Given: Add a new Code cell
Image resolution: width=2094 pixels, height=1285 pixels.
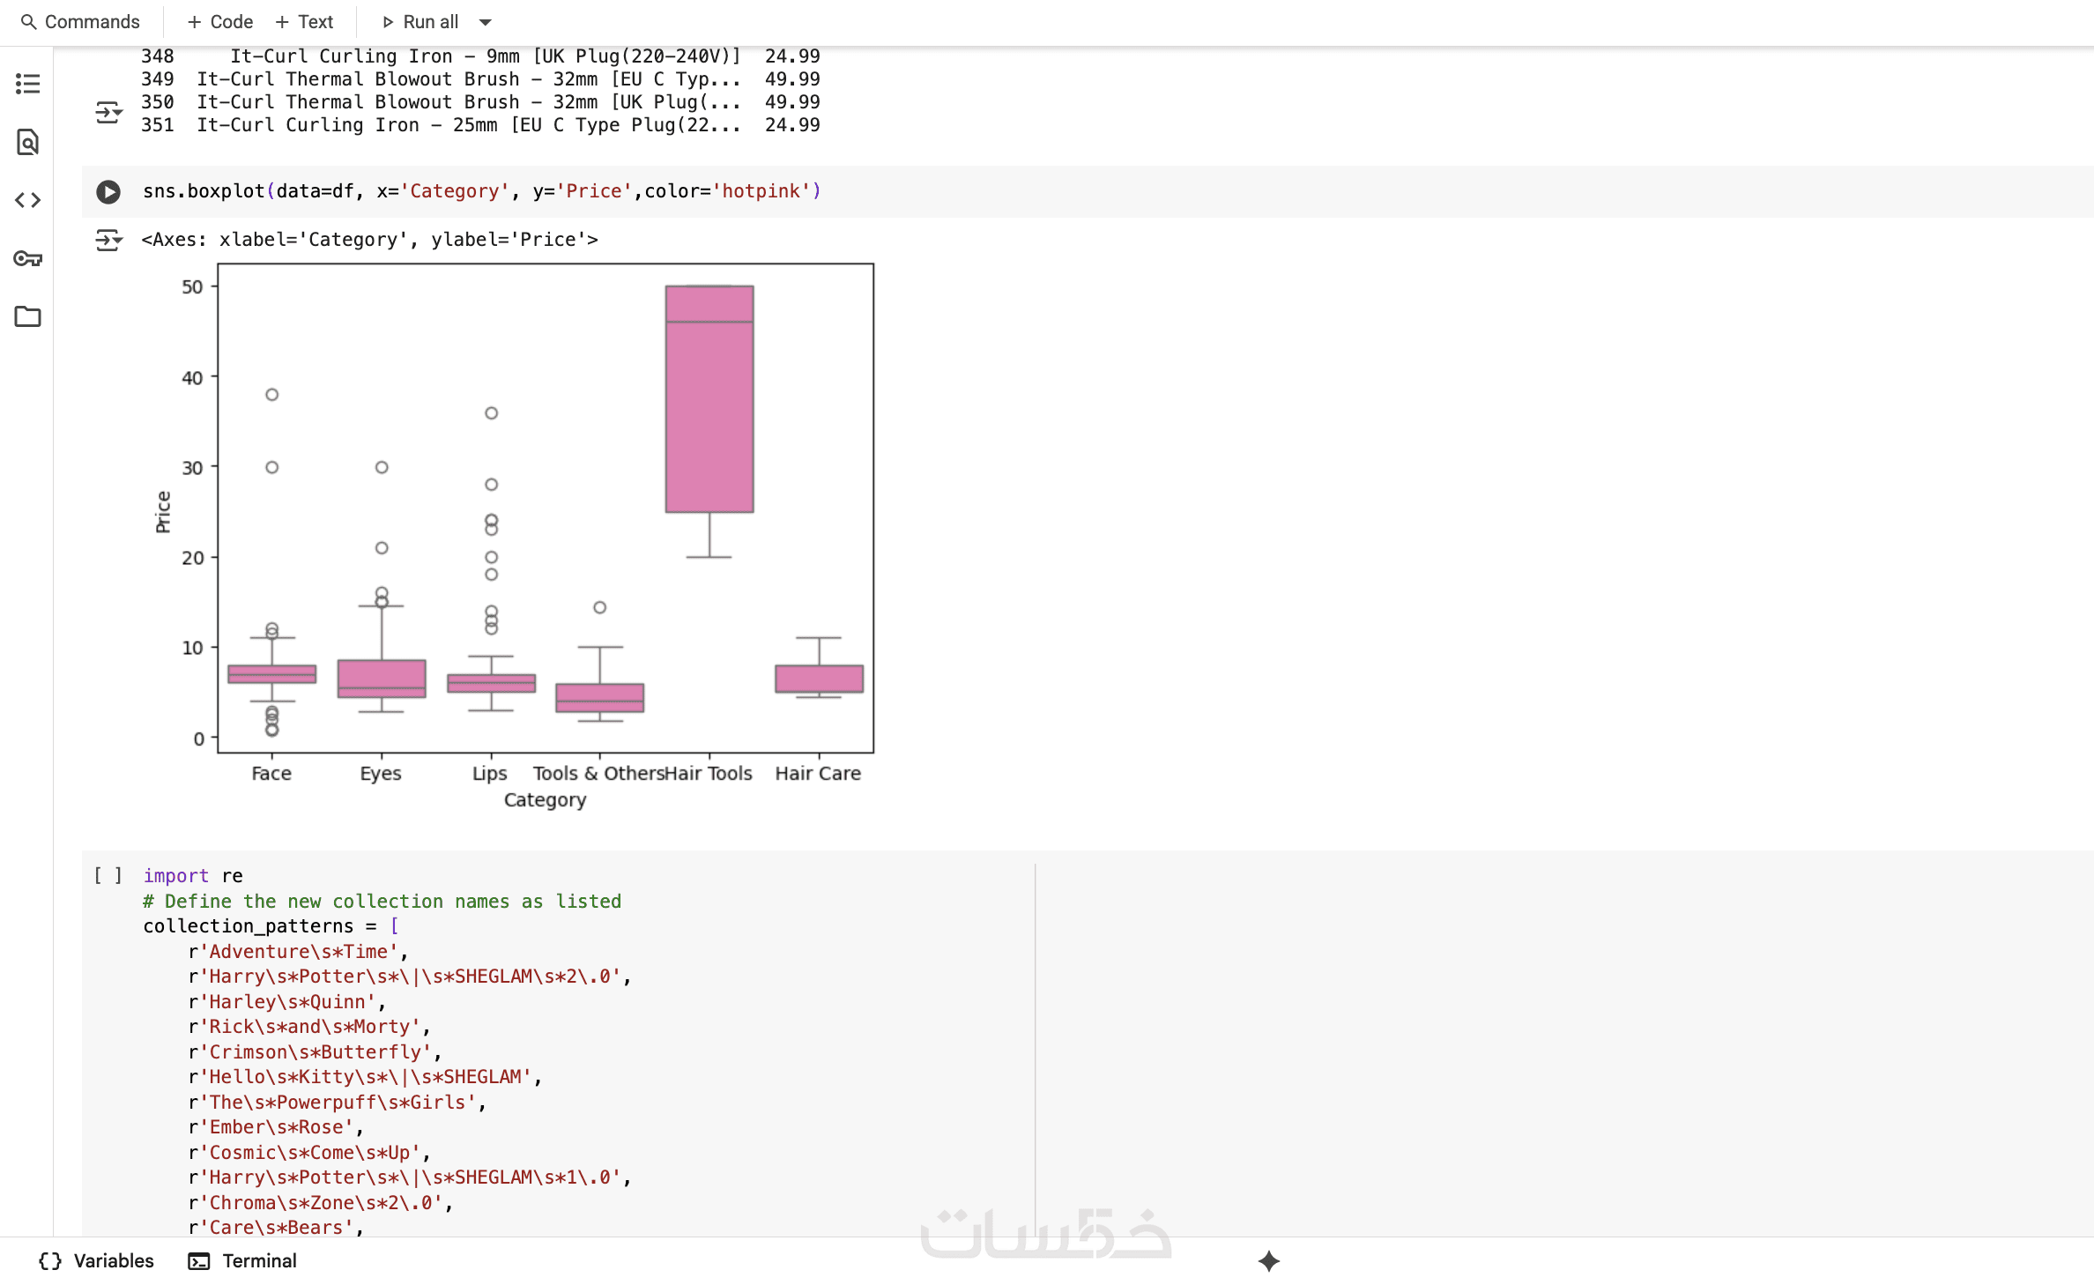Looking at the screenshot, I should click(x=220, y=22).
